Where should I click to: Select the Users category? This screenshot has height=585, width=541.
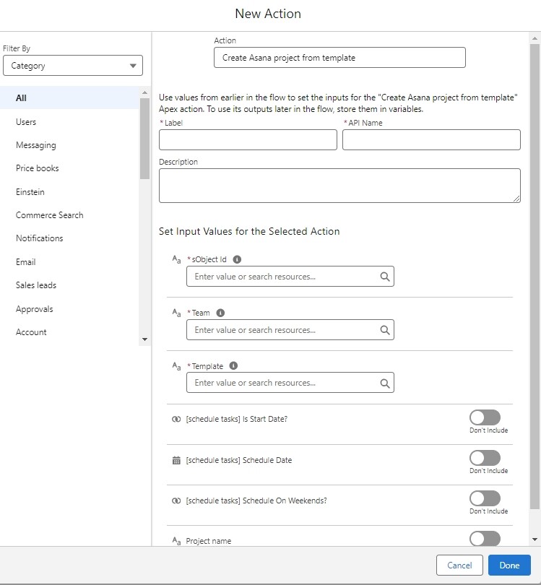click(x=69, y=122)
